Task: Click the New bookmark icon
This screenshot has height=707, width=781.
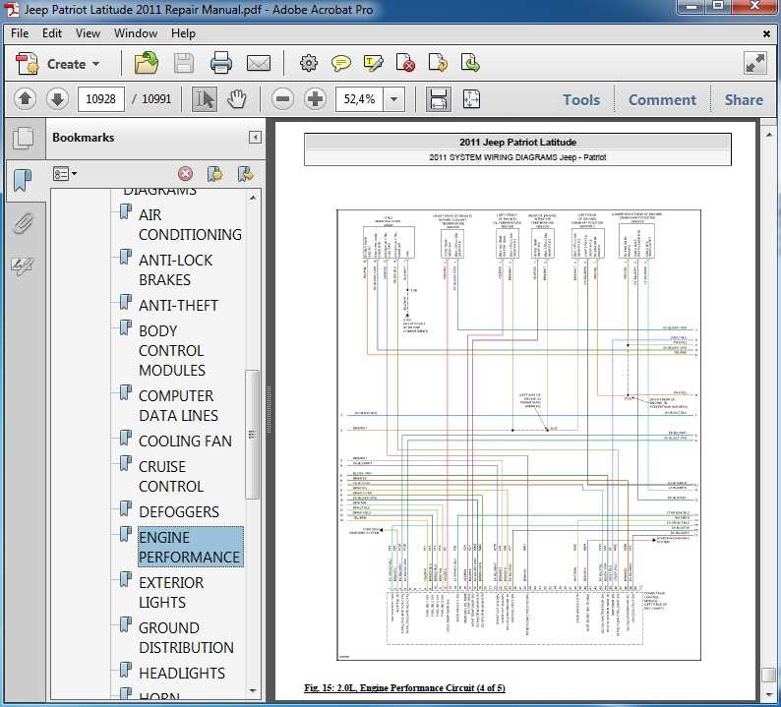Action: (x=215, y=174)
